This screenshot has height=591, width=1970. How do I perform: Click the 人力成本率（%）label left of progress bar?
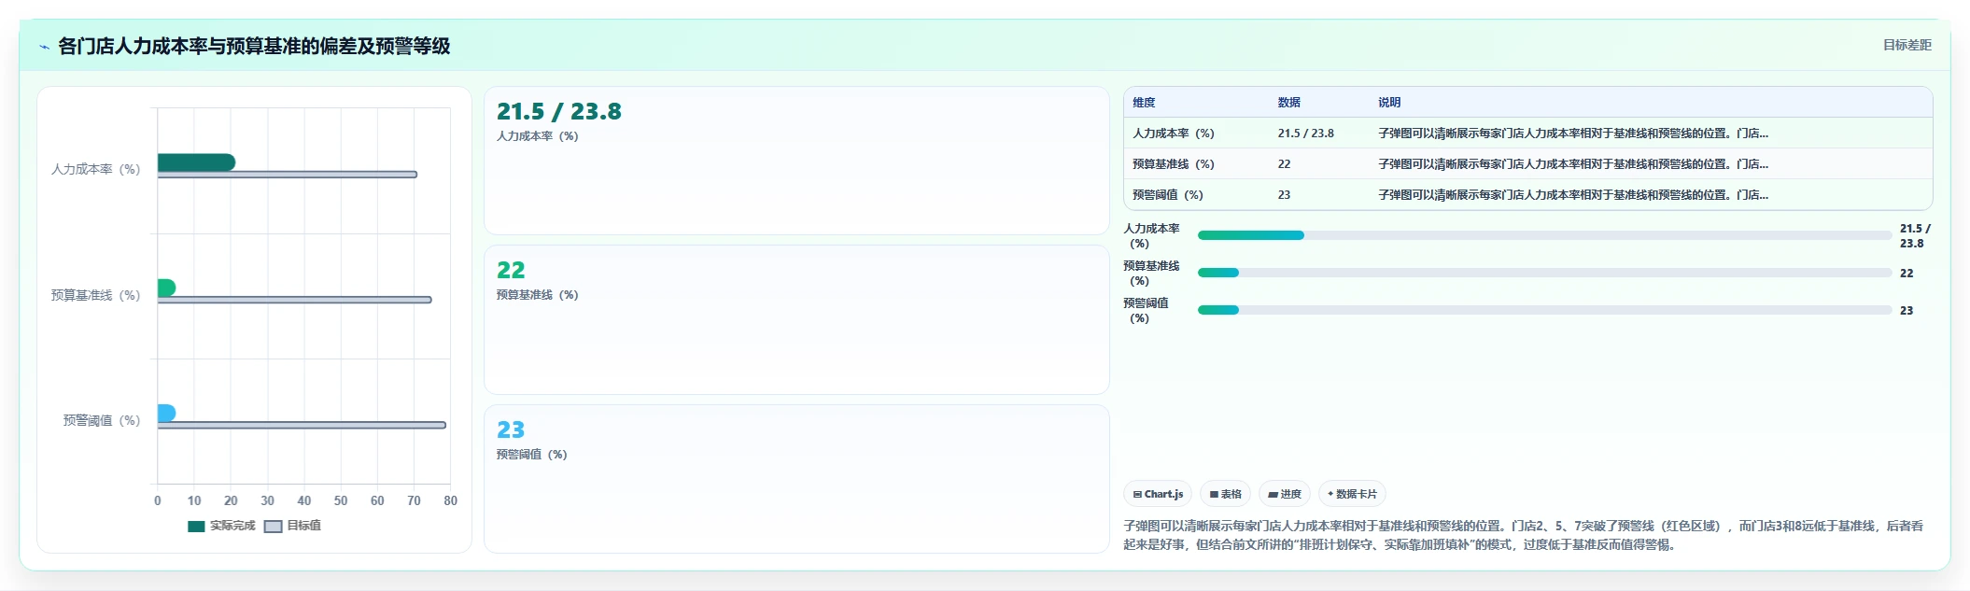click(1151, 235)
